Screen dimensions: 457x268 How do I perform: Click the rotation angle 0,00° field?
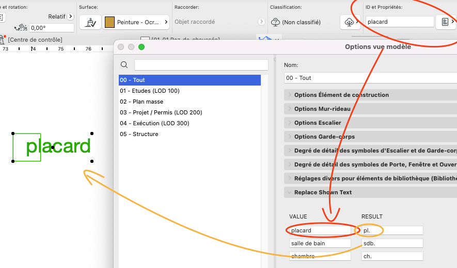[52, 28]
